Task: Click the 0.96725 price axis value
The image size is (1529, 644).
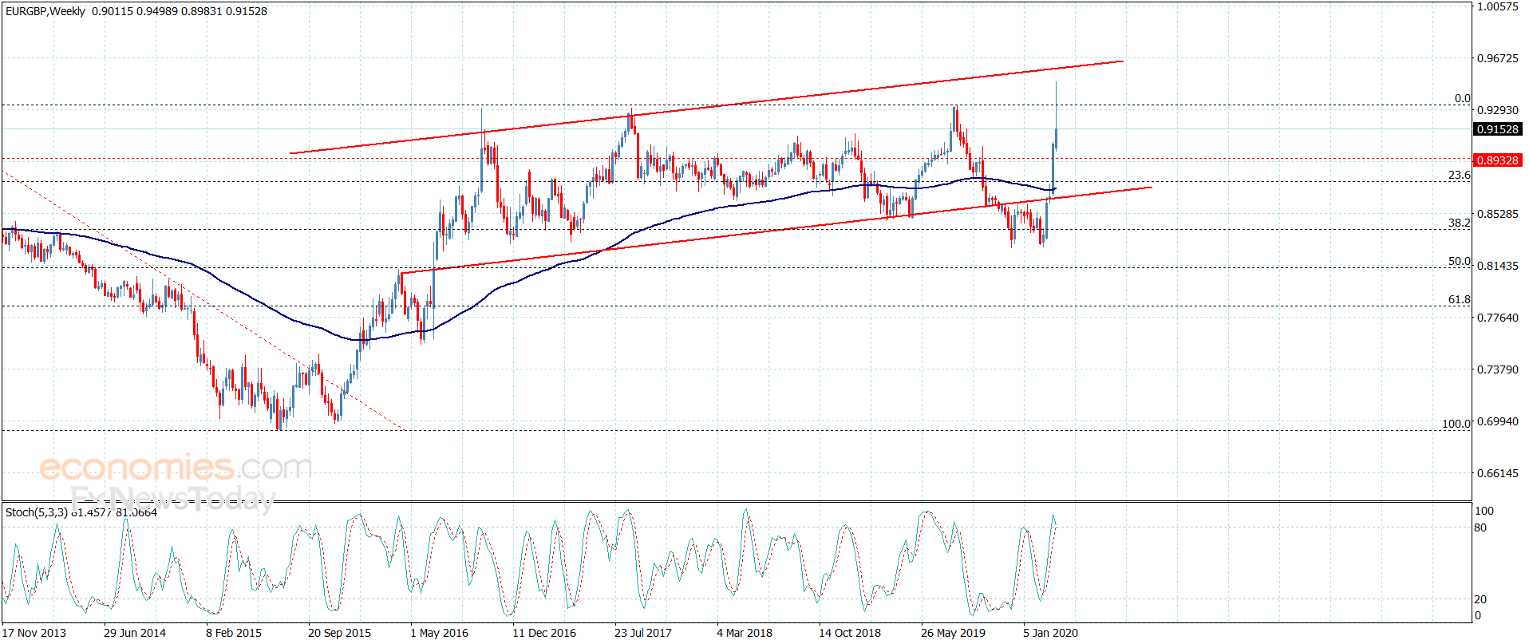Action: pyautogui.click(x=1498, y=58)
